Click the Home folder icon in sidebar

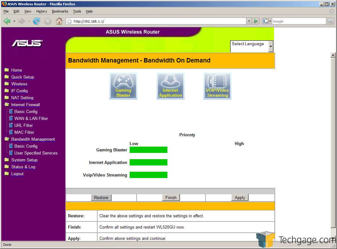(7, 70)
